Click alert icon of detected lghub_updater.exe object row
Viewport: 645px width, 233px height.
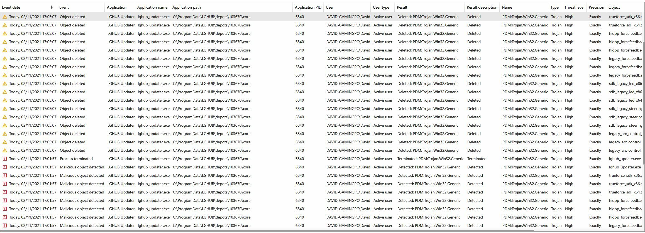[x=5, y=167]
